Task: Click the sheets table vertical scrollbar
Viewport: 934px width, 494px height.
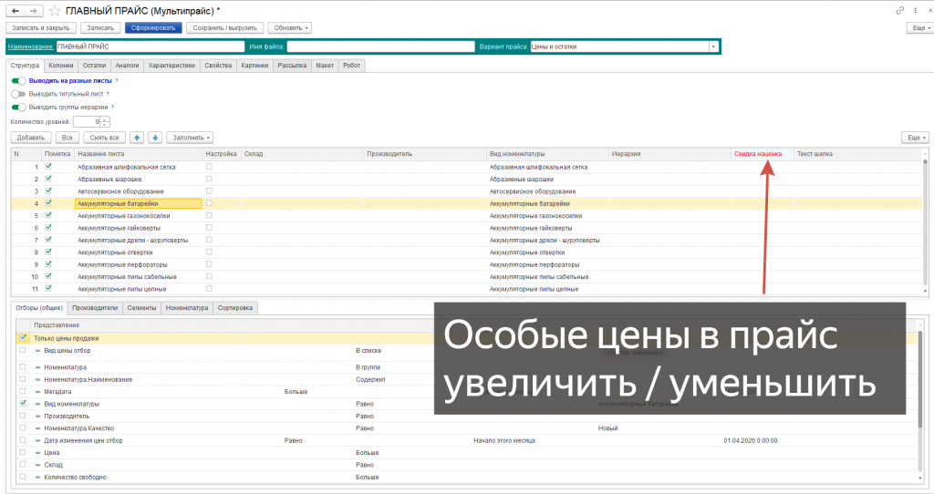Action: [925, 222]
